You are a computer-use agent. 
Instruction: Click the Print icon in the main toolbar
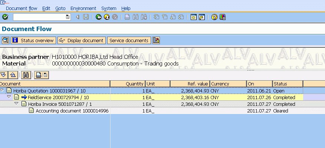click(x=127, y=17)
